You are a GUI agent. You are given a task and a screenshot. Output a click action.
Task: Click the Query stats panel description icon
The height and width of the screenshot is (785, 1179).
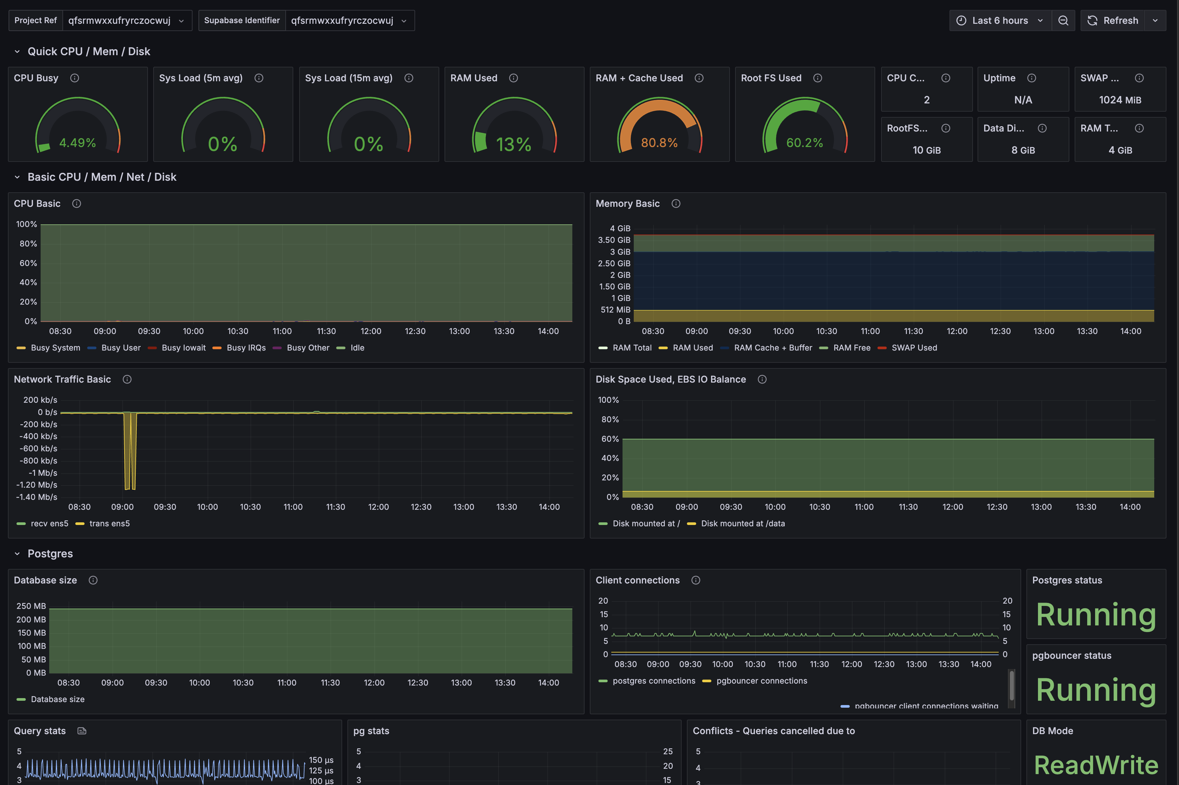(82, 731)
